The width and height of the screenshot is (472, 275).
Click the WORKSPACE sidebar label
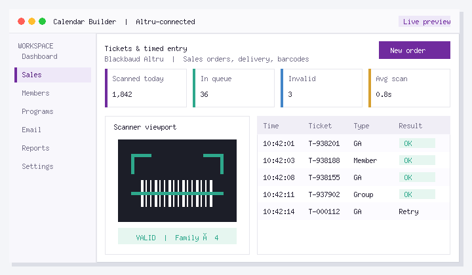35,46
